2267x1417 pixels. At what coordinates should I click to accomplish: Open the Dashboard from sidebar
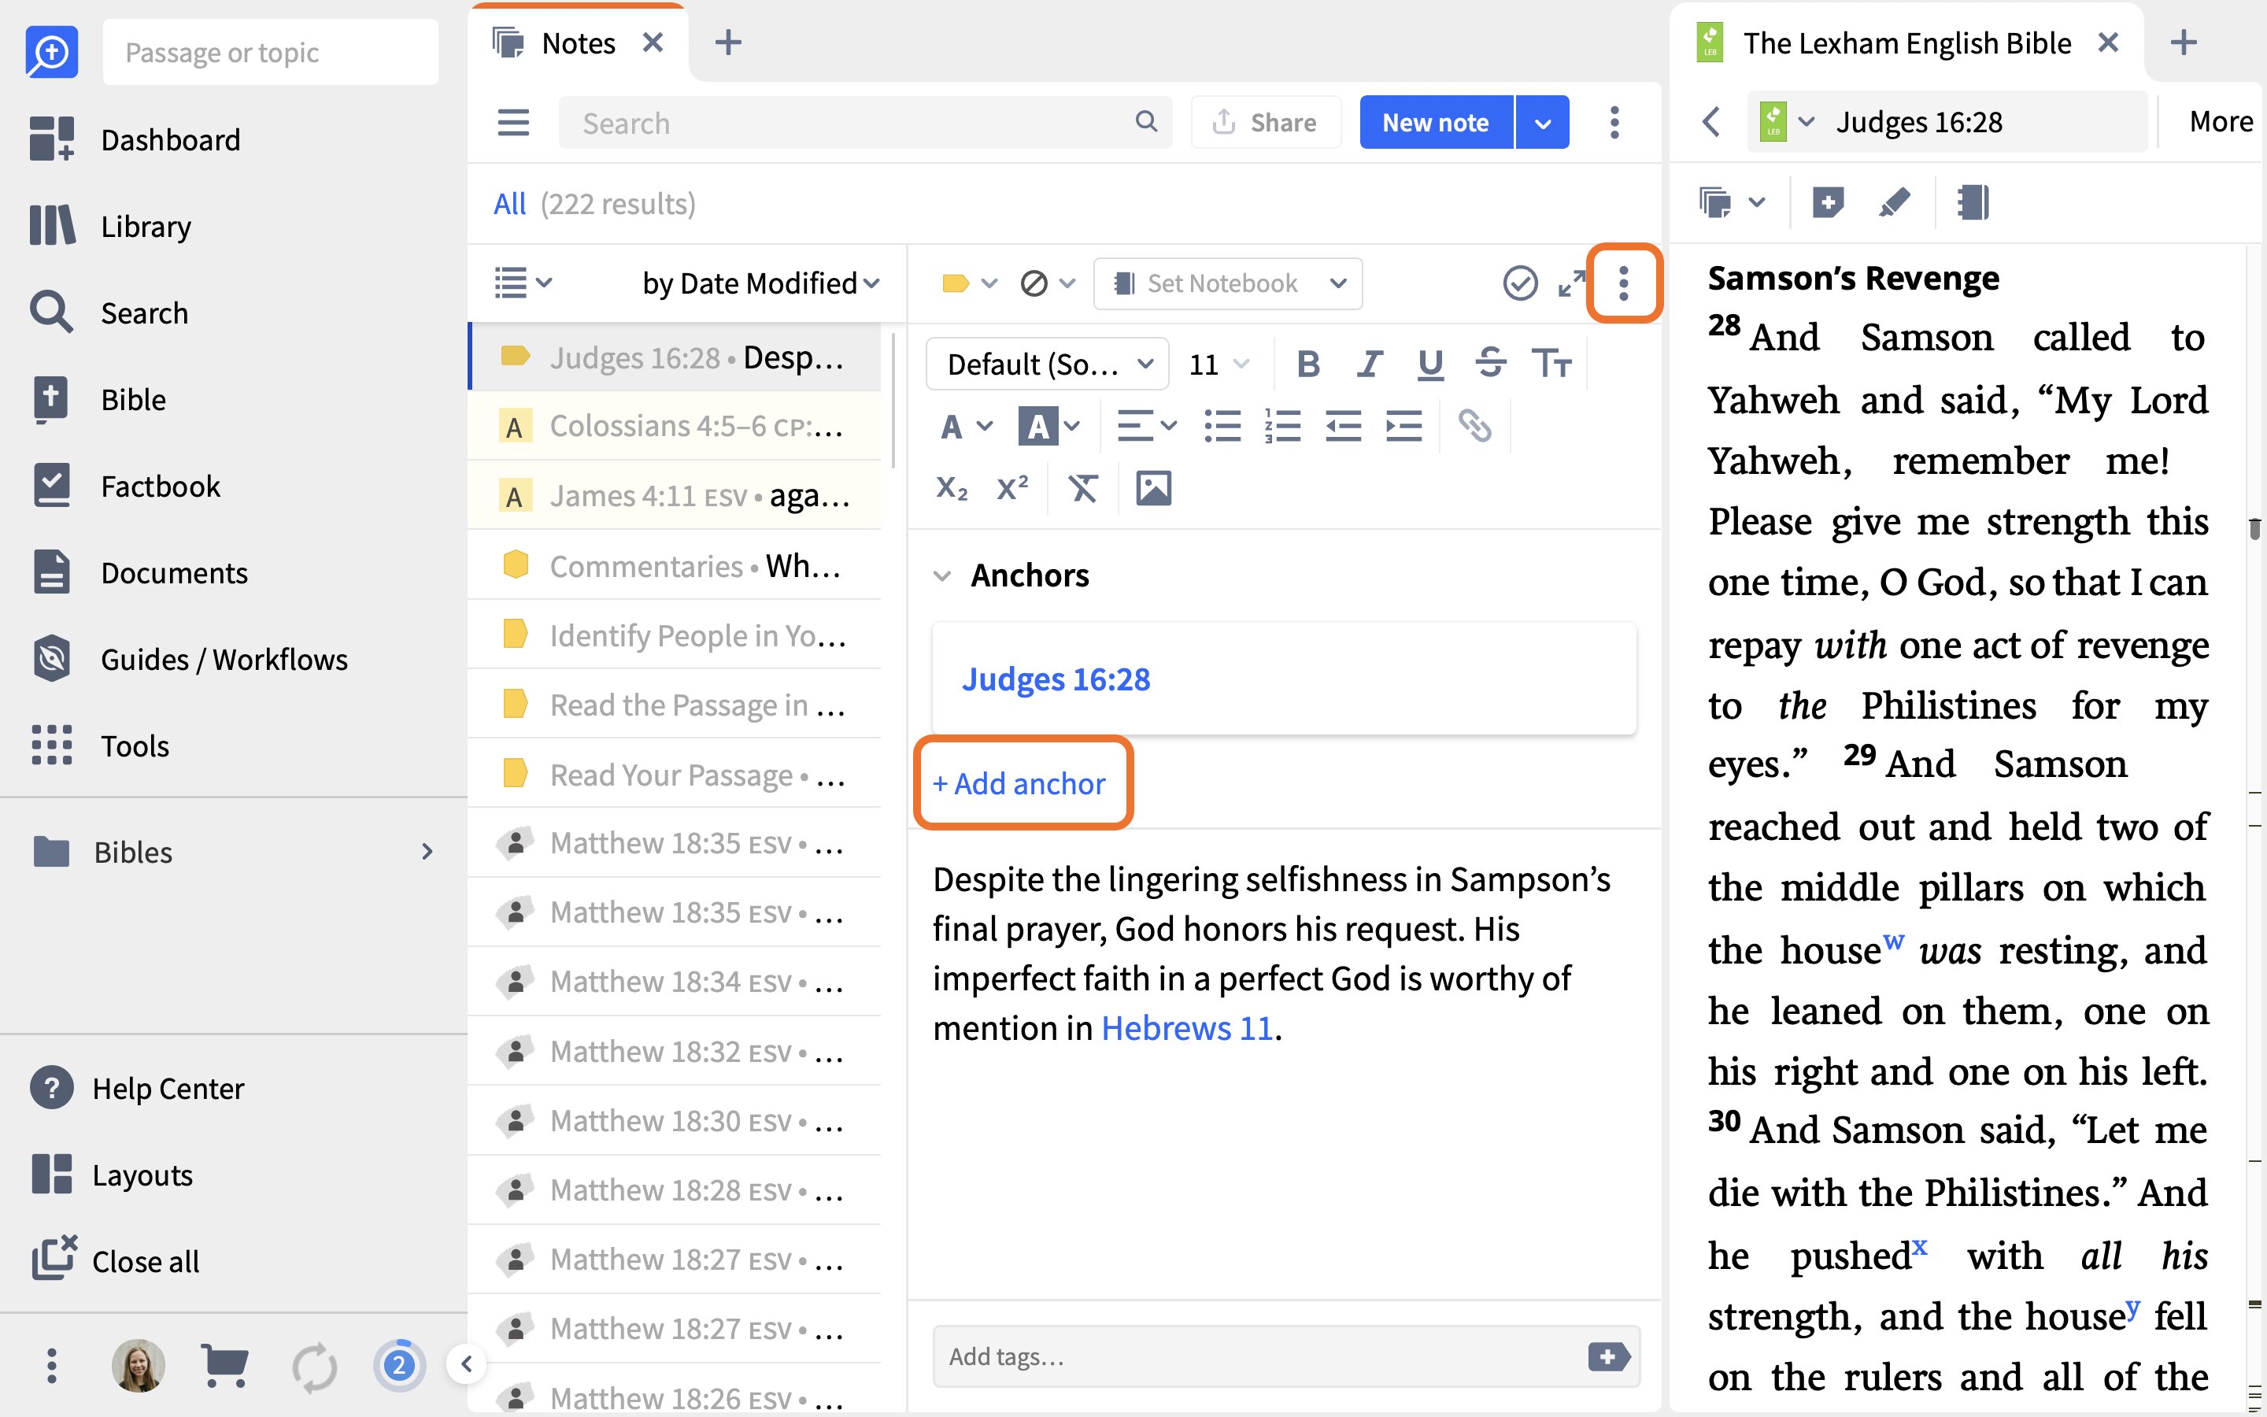(136, 139)
